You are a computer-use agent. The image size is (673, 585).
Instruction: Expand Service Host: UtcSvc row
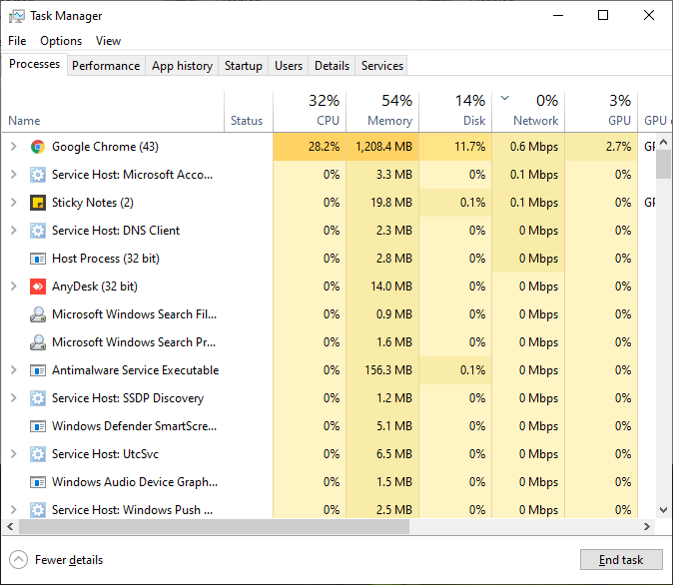(x=13, y=453)
